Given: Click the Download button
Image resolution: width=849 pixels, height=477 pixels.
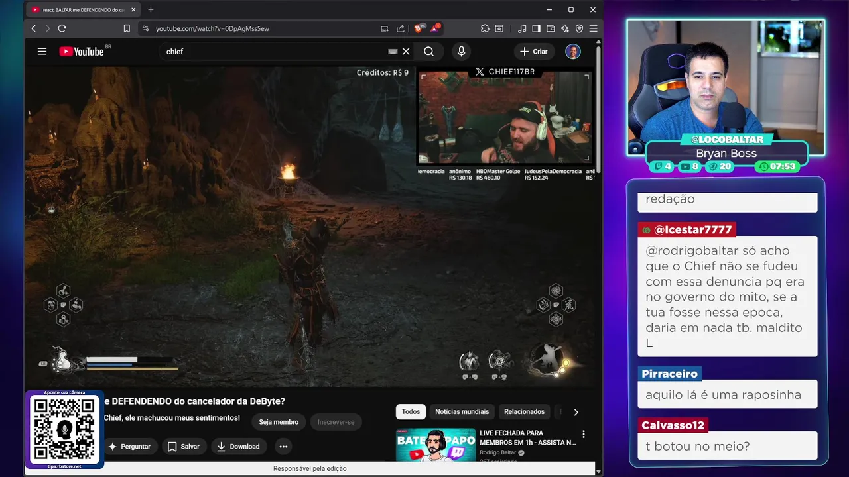Looking at the screenshot, I should tap(238, 447).
